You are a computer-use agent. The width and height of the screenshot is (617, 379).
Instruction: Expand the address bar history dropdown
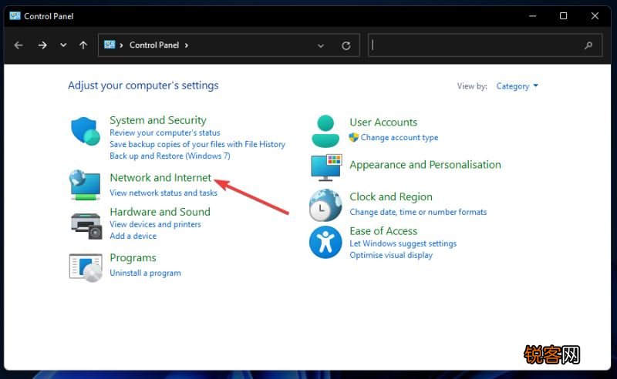click(321, 45)
